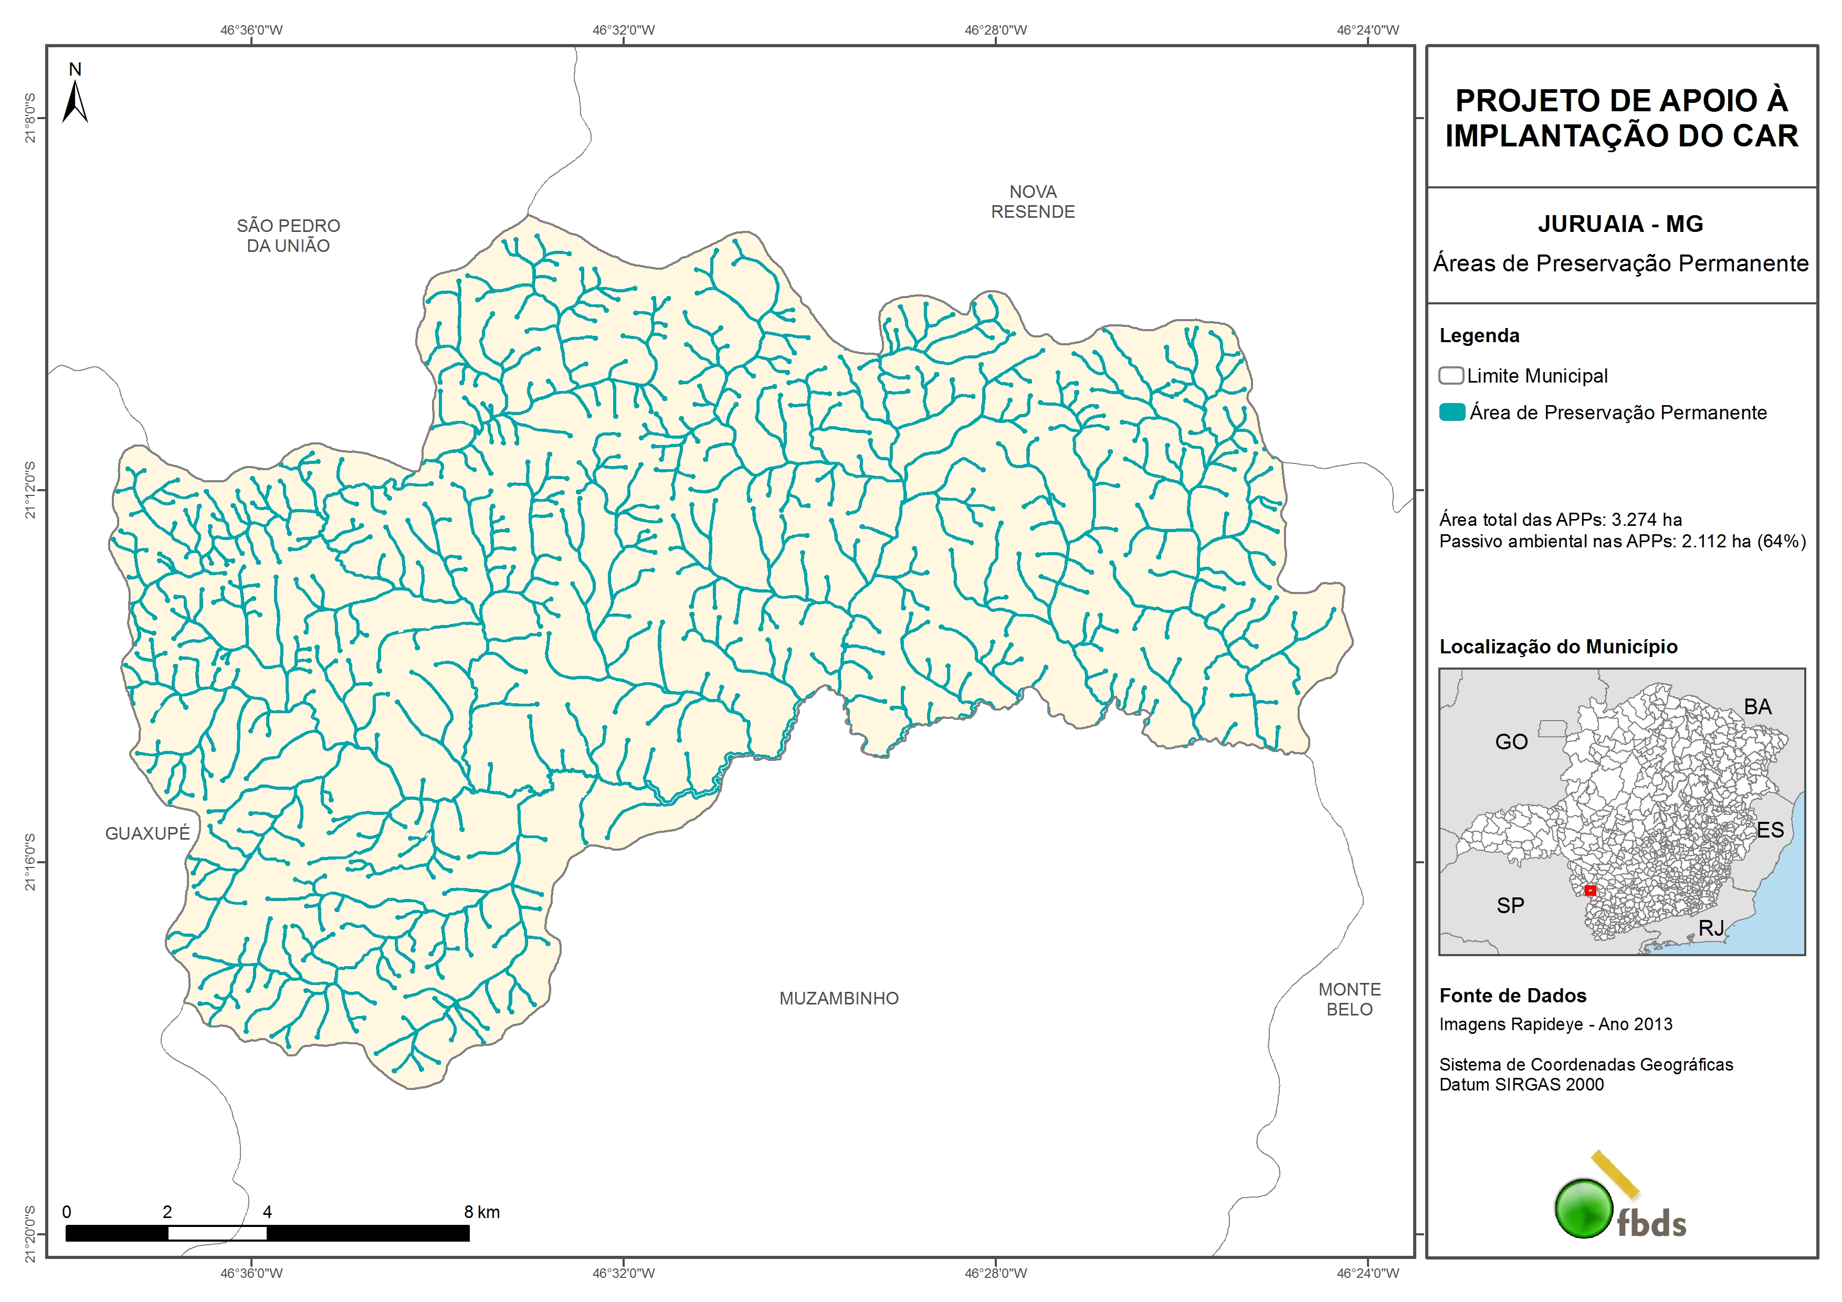Click the JURUAIA - MG heading
Screen dimensions: 1842x1302
[1620, 224]
